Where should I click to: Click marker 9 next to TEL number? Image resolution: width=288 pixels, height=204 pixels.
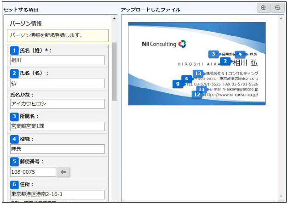[178, 84]
